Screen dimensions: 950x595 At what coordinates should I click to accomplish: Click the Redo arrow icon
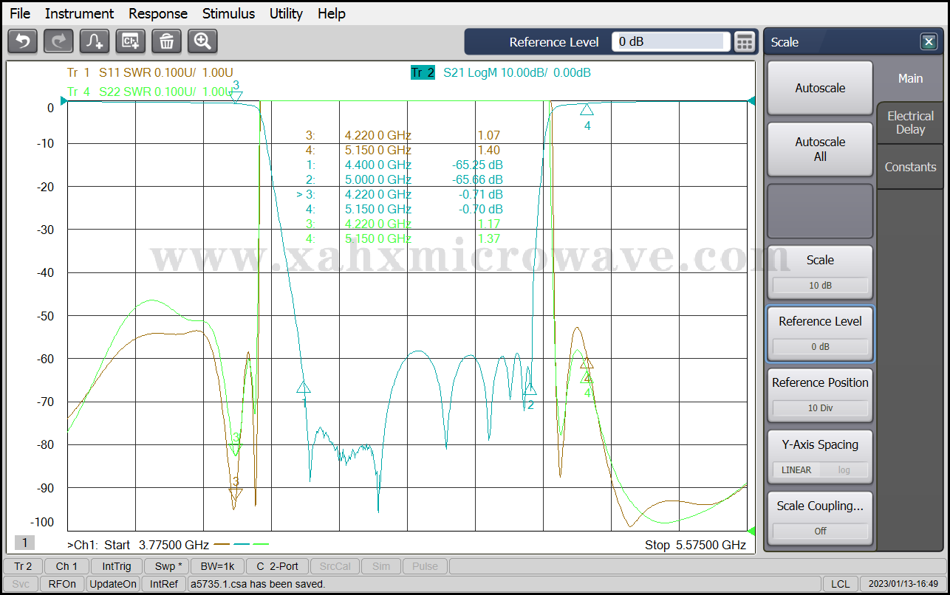pos(58,41)
